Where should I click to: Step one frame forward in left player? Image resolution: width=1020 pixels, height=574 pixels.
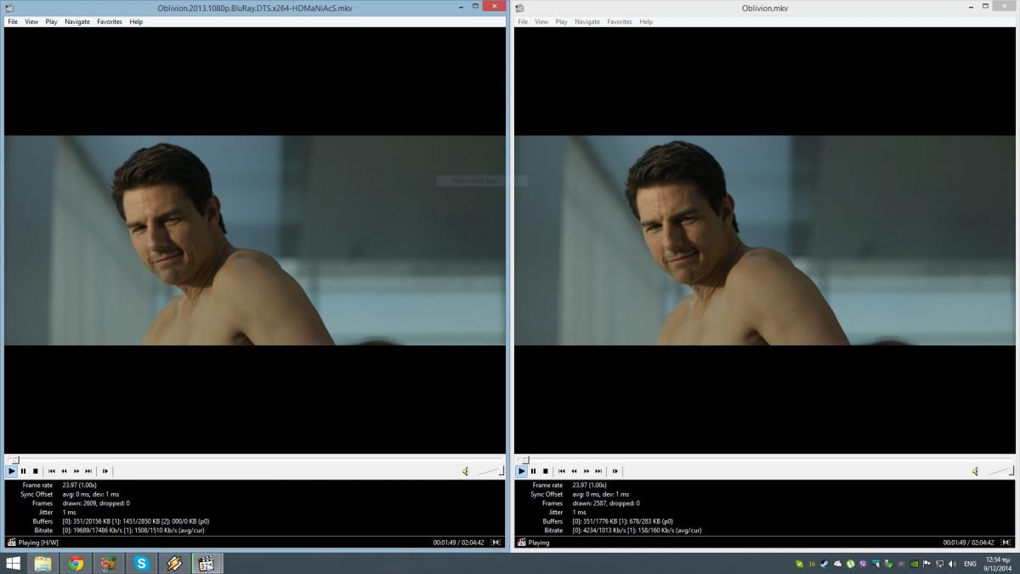105,471
